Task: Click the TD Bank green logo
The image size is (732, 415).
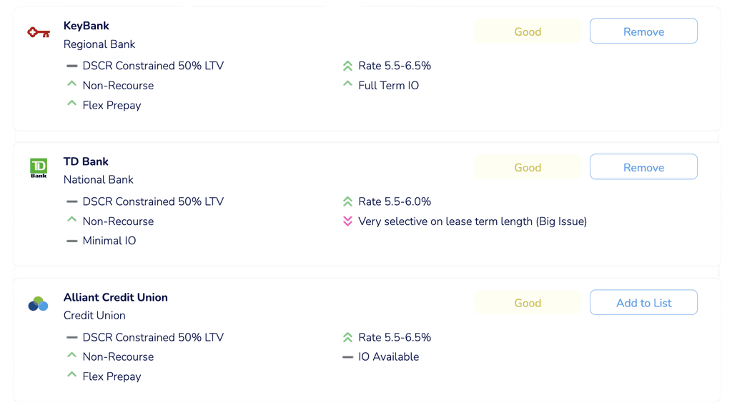Action: click(x=38, y=168)
